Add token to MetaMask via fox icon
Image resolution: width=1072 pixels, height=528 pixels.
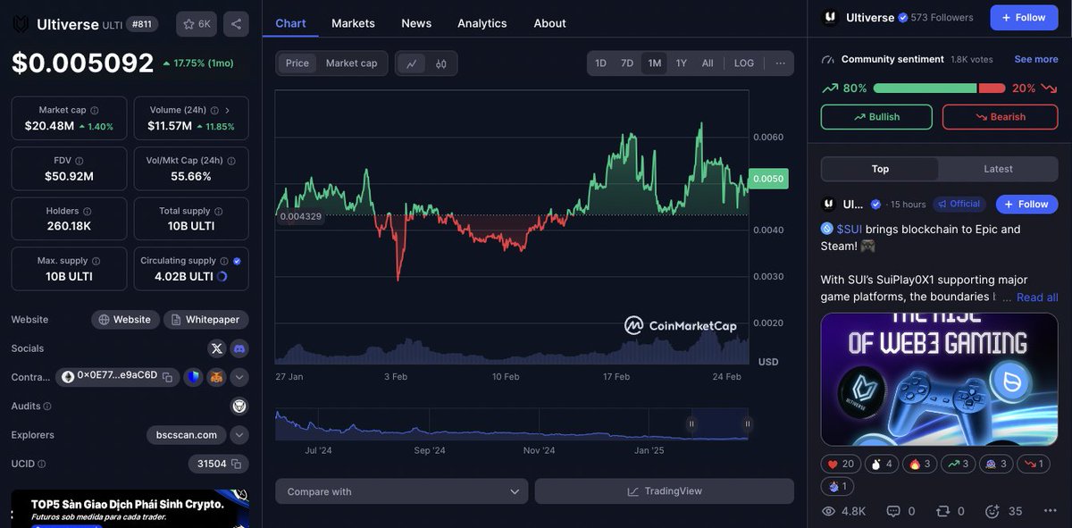[216, 377]
